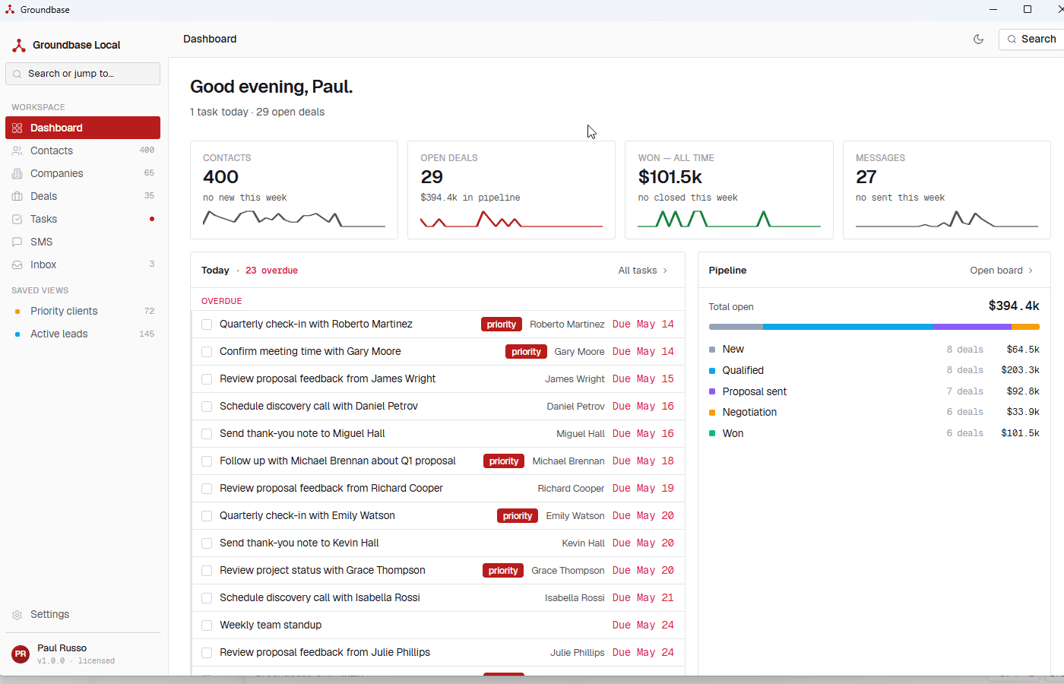The image size is (1064, 684).
Task: Click Open board link in Pipeline
Action: 1002,271
